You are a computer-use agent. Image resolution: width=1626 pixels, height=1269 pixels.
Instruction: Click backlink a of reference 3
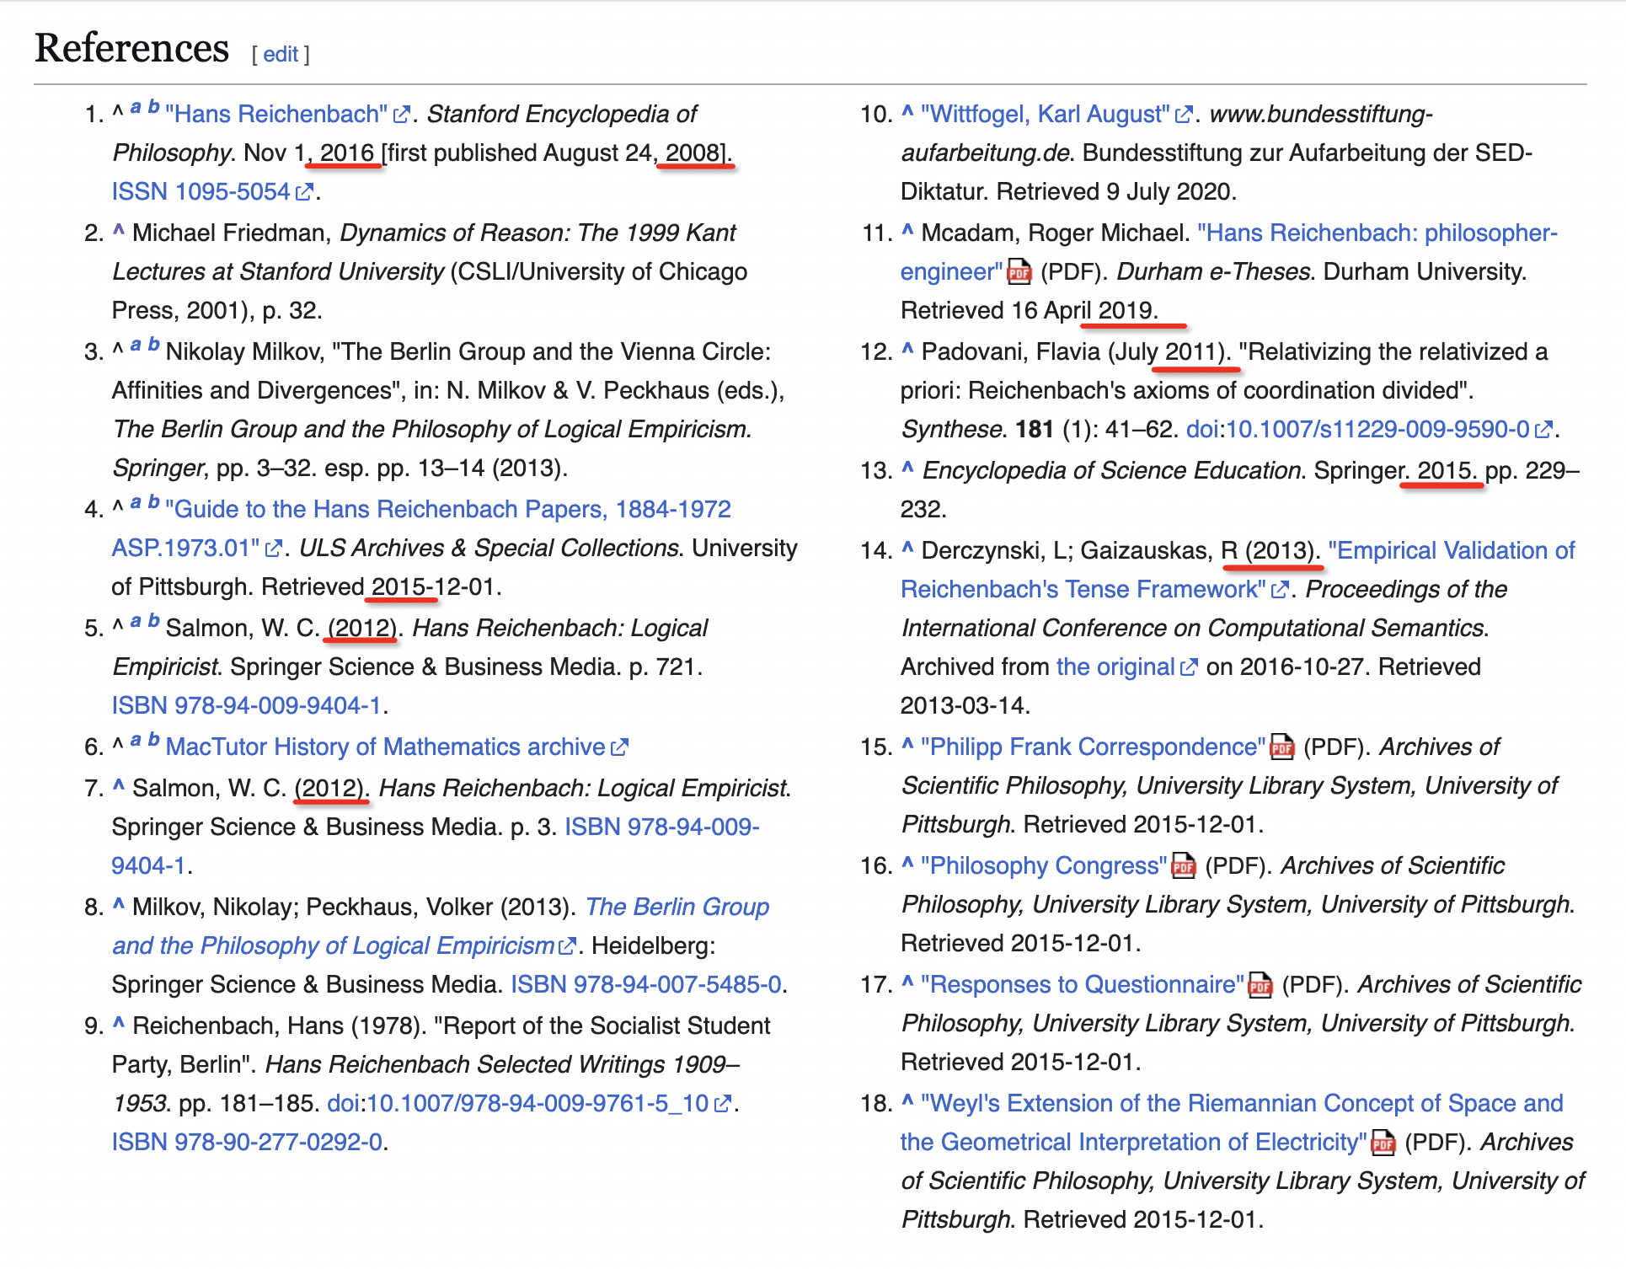coord(136,345)
